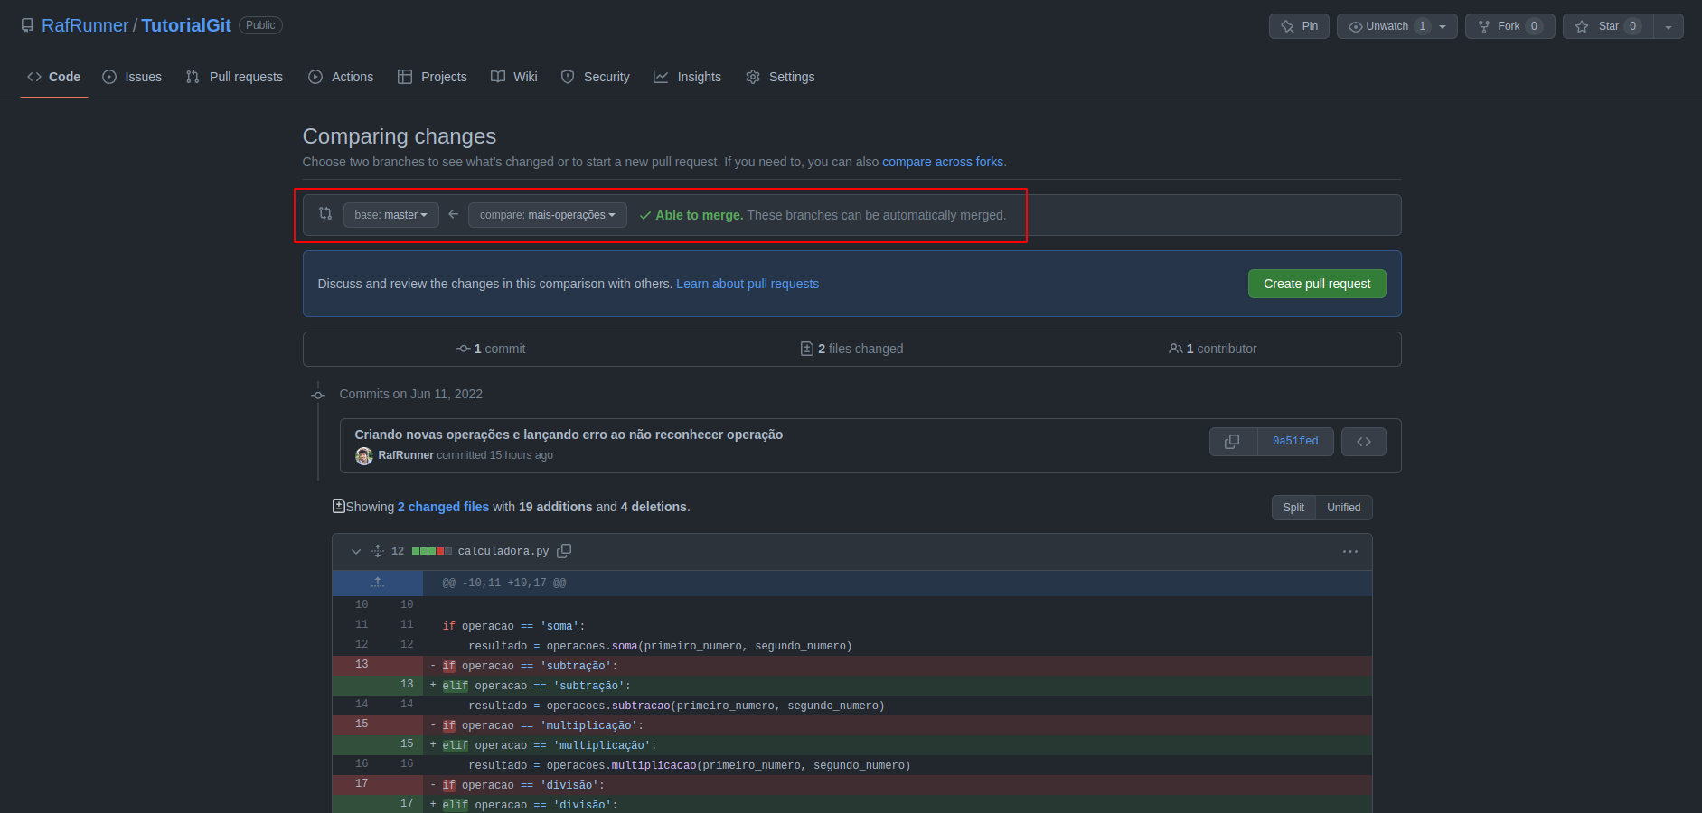Copy the full commit SHA with the copy icon

pos(1233,442)
